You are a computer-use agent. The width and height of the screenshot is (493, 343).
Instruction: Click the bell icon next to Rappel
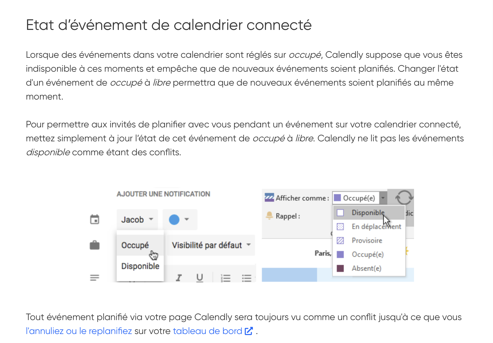click(269, 216)
